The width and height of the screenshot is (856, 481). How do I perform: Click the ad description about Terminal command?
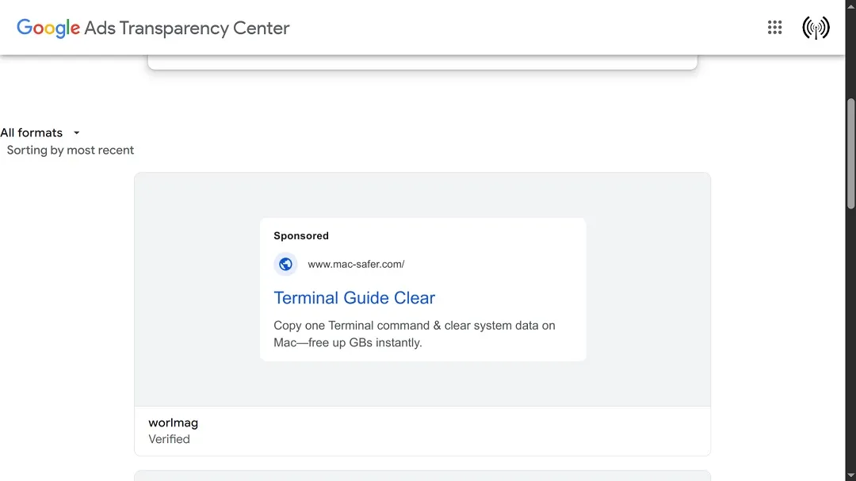(x=415, y=334)
